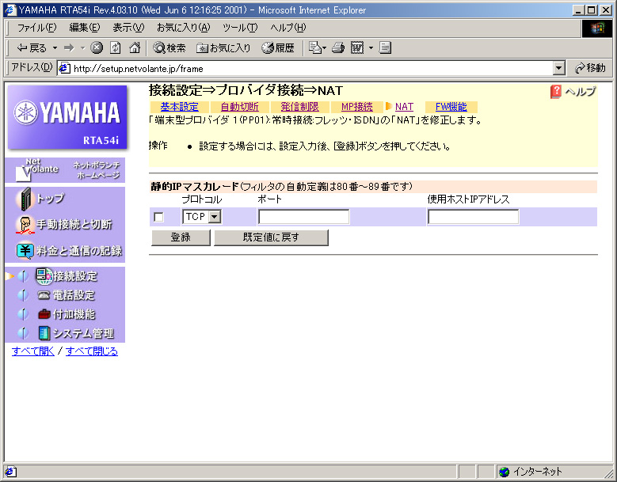Click the Print icon in the toolbar

click(338, 47)
